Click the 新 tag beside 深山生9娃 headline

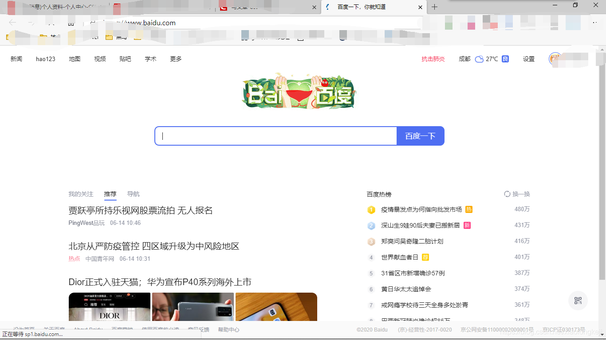click(x=467, y=225)
